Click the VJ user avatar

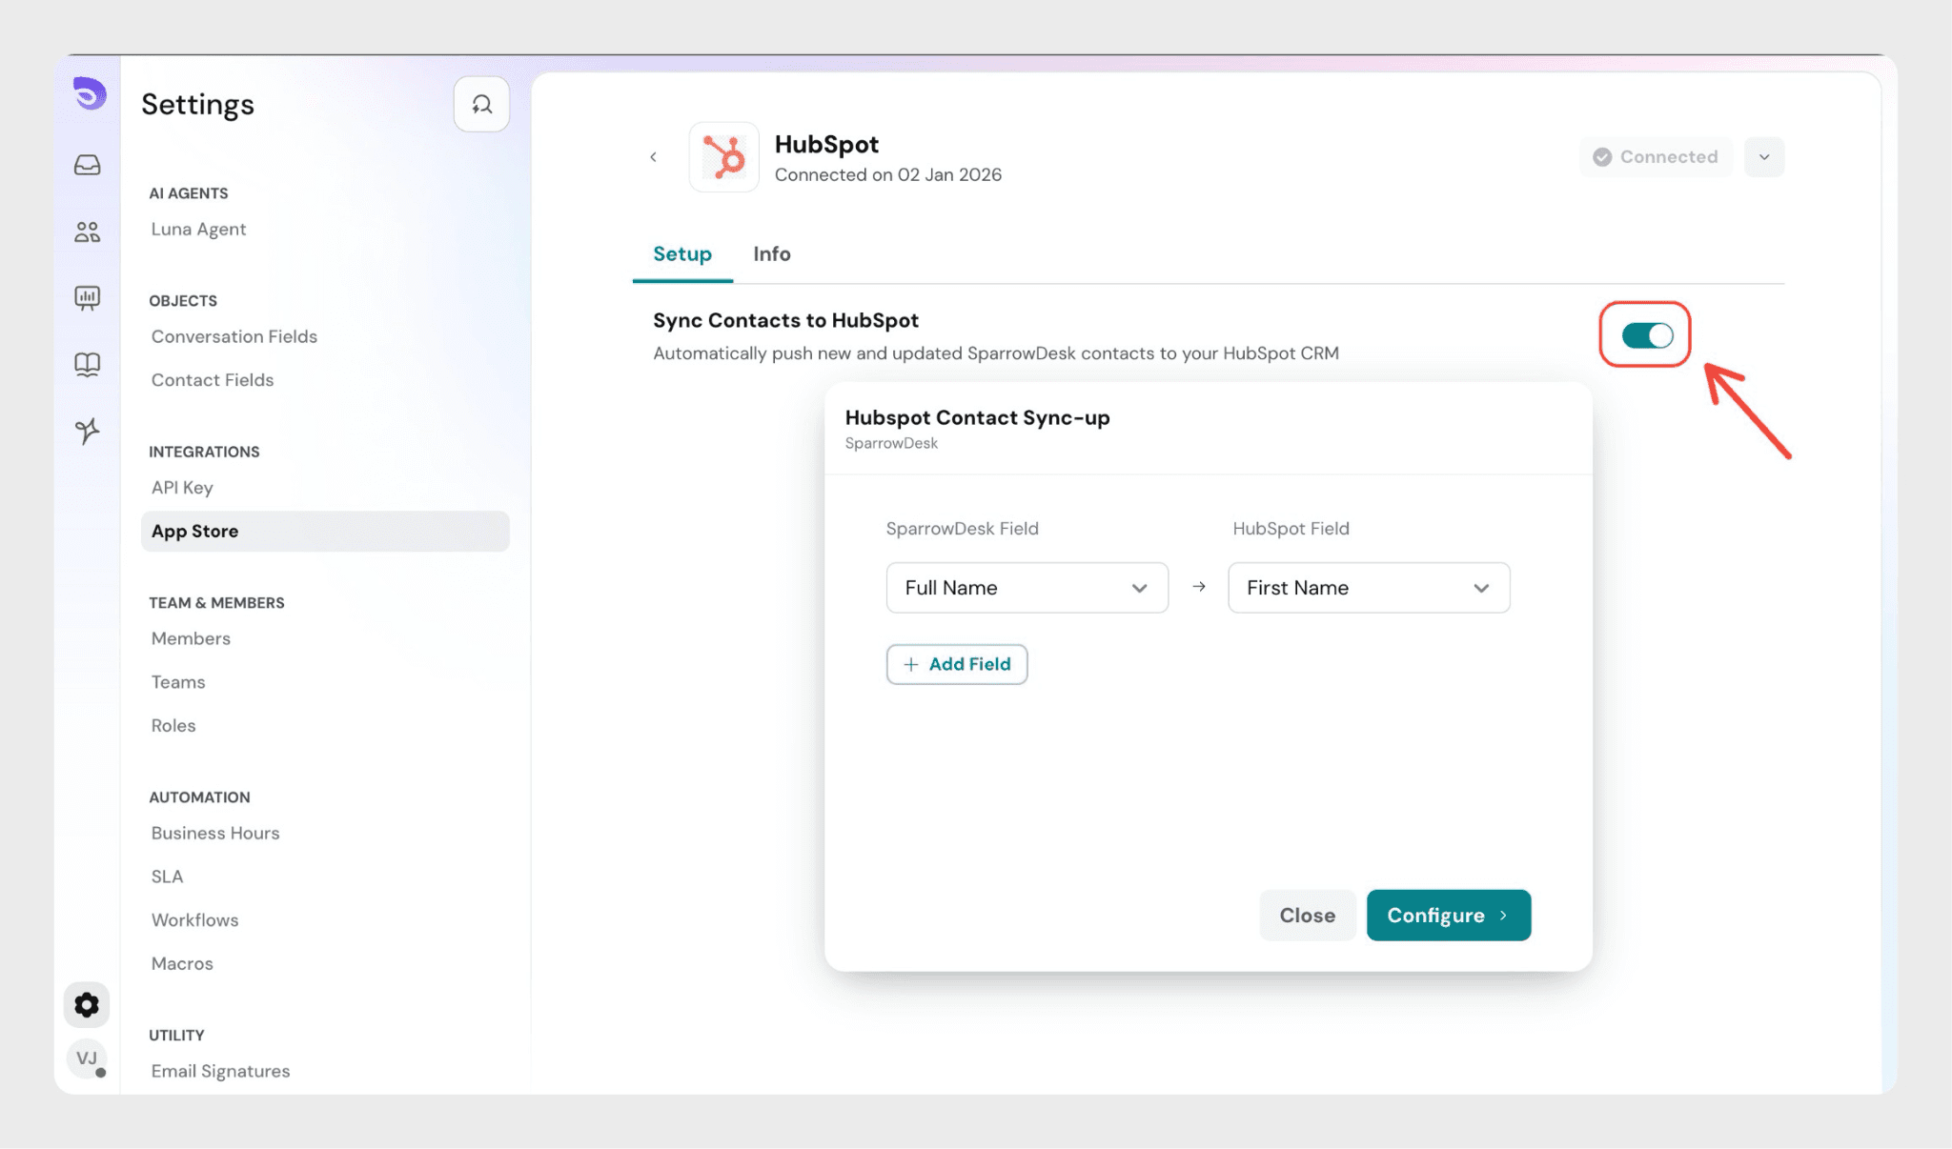coord(87,1058)
